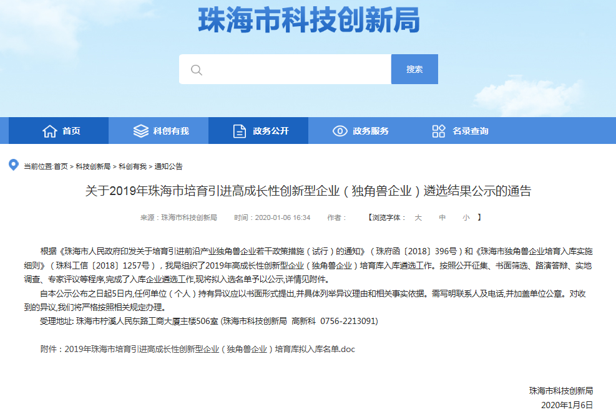Click the phone number 0756-2213091
This screenshot has height=415, width=616.
tap(348, 322)
